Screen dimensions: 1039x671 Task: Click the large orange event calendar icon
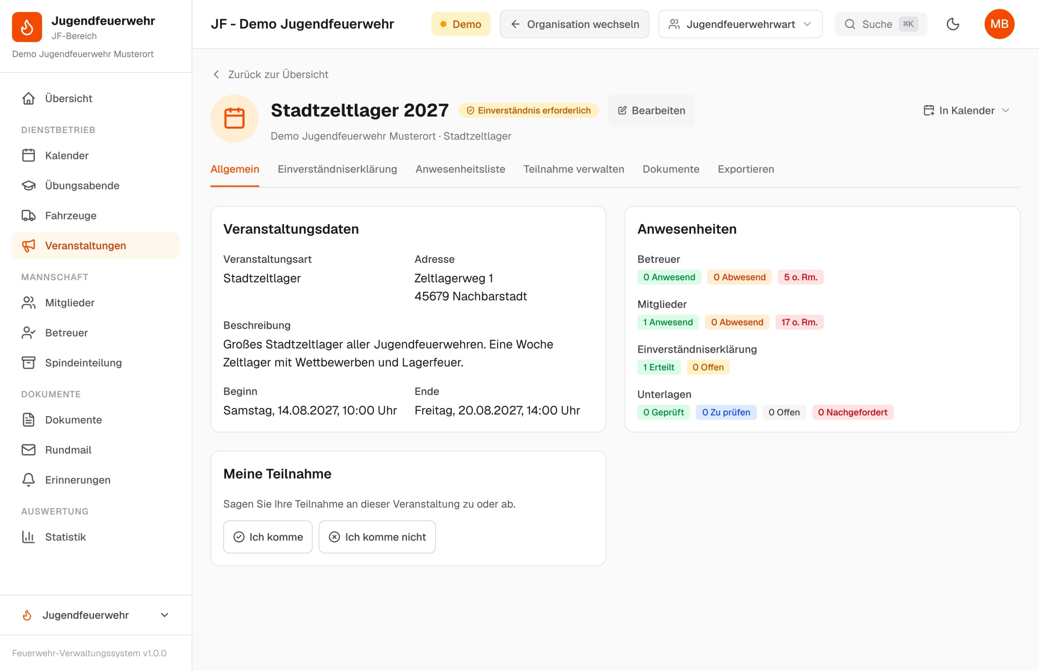tap(234, 118)
